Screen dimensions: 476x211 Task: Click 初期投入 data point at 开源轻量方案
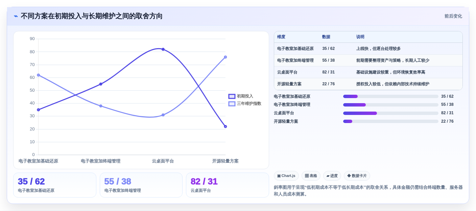[x=225, y=127]
